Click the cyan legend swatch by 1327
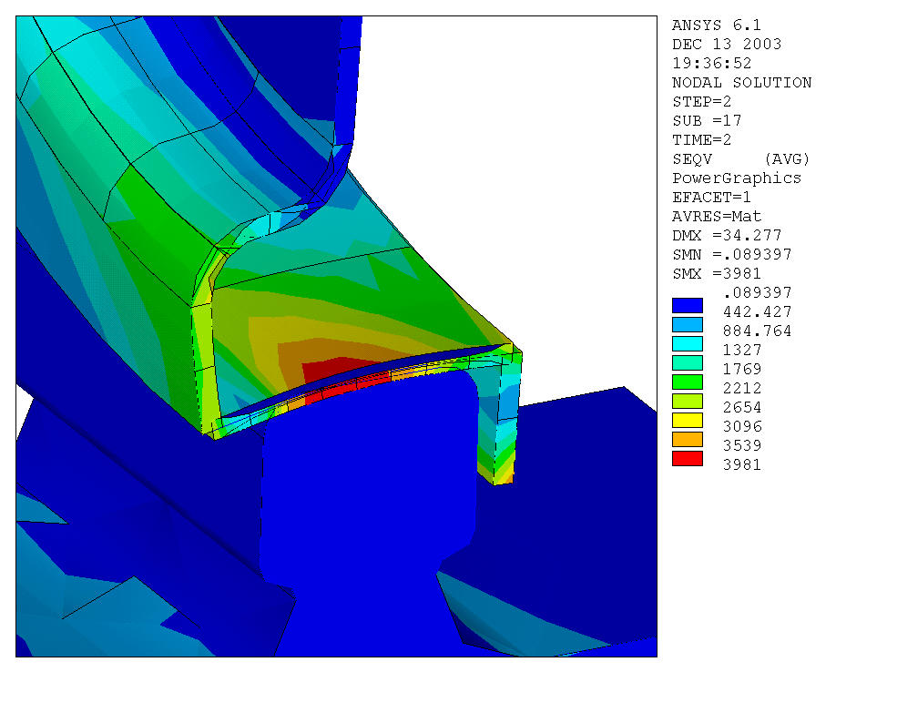Screen dimensions: 897x713 pos(687,344)
